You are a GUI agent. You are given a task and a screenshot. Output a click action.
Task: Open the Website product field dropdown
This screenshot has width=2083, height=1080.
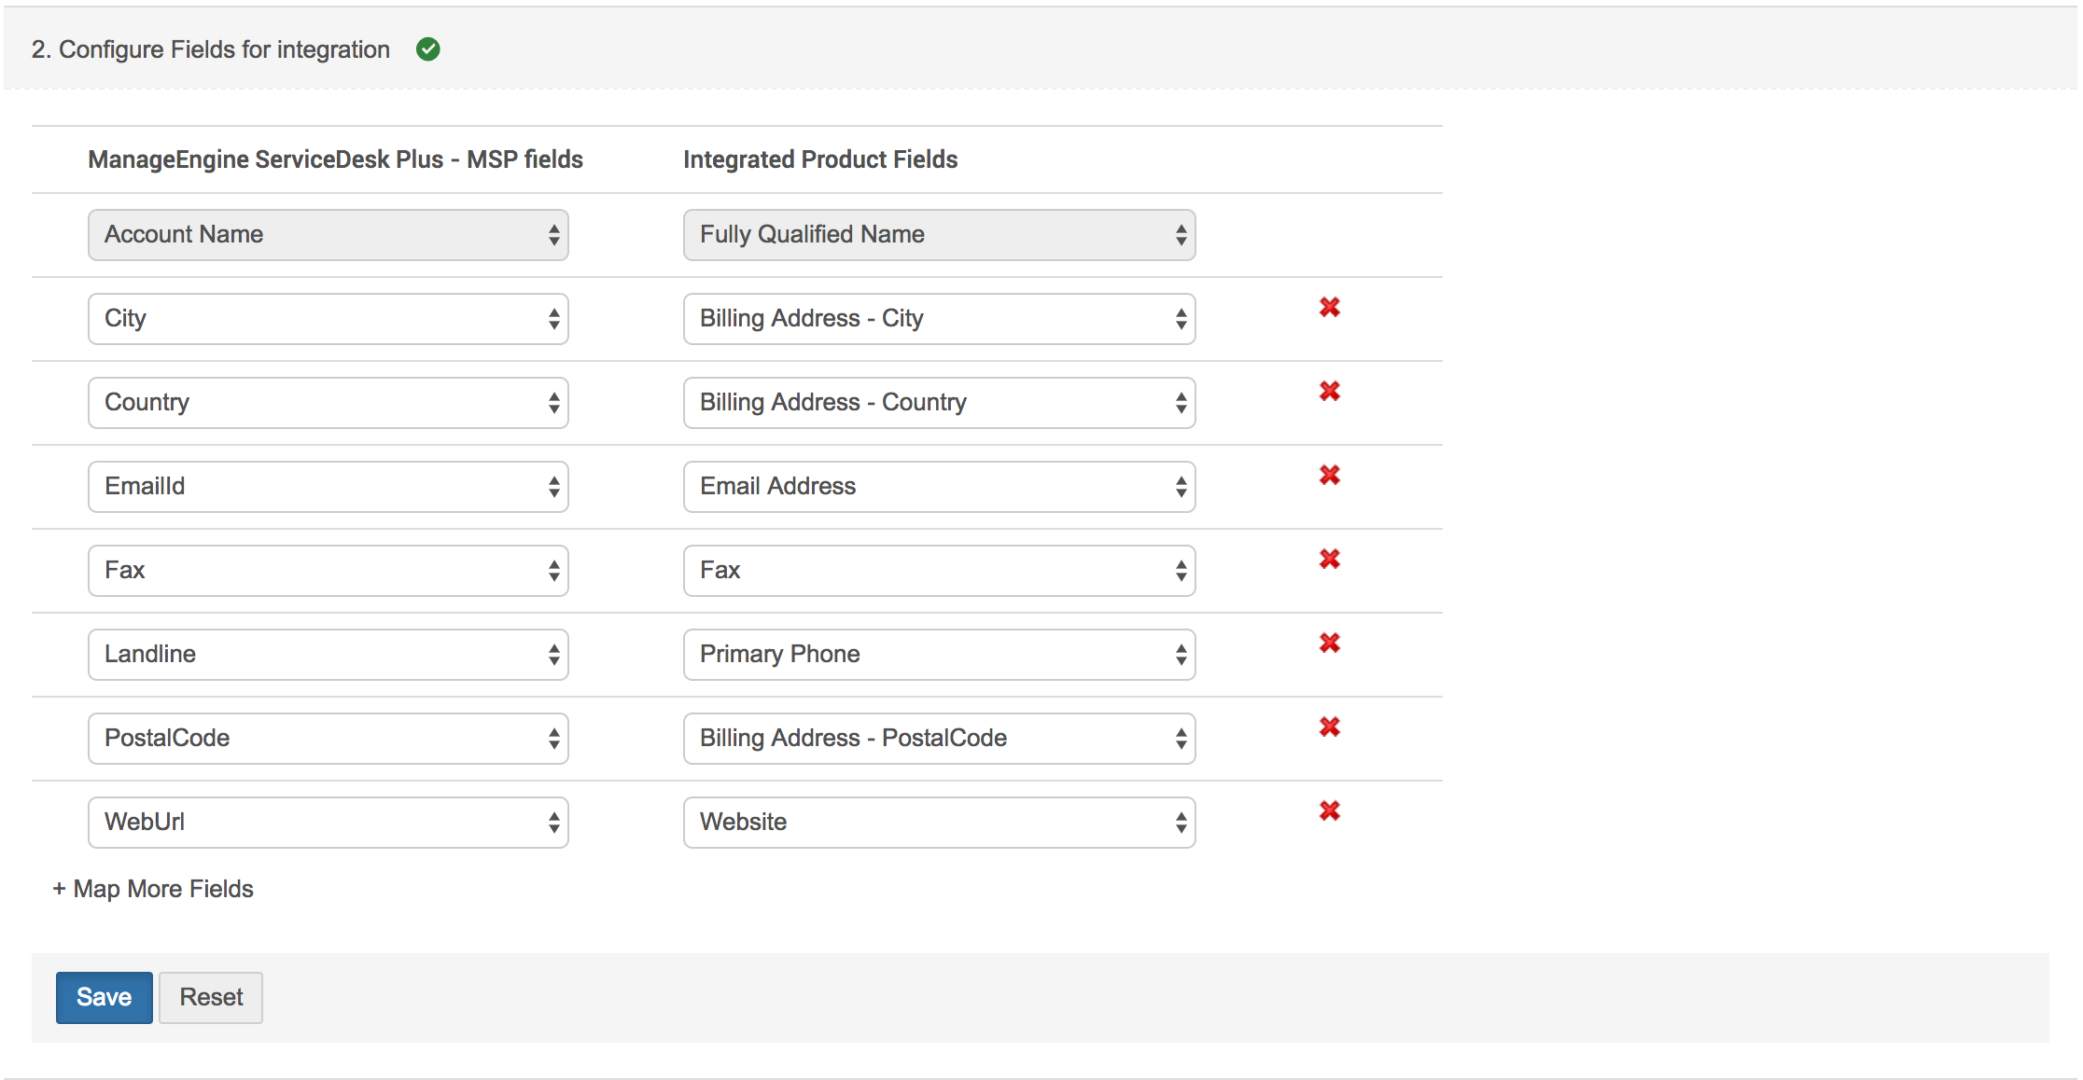click(939, 823)
